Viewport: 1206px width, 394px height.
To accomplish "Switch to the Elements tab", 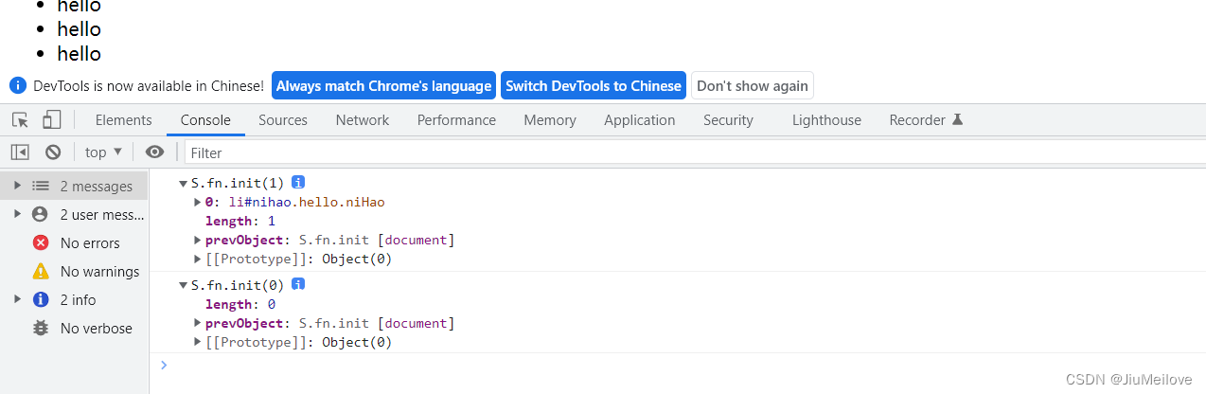I will pyautogui.click(x=123, y=120).
